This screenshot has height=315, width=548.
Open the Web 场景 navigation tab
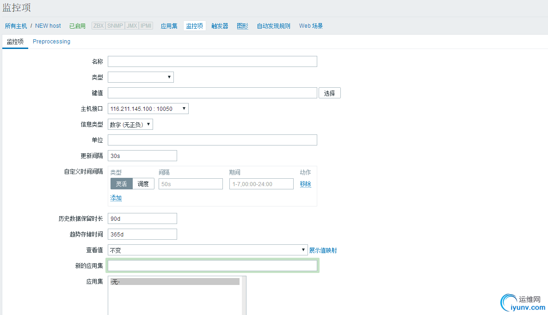[x=311, y=26]
